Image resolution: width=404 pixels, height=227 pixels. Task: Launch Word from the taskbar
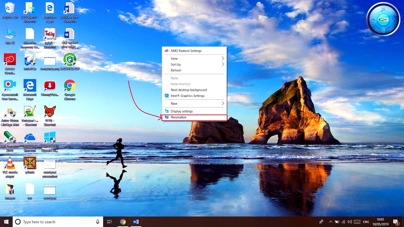(136, 221)
